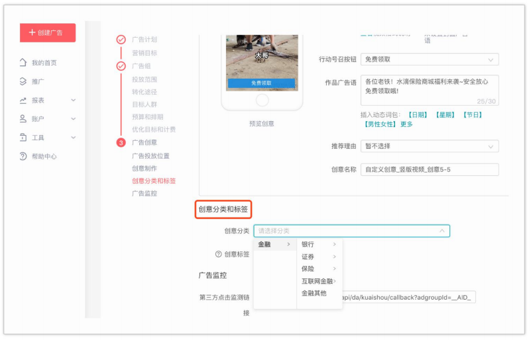
Task: Click the 25/30 character counter
Action: pyautogui.click(x=486, y=101)
